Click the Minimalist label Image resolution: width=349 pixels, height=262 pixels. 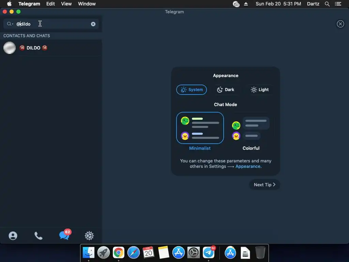coord(200,148)
